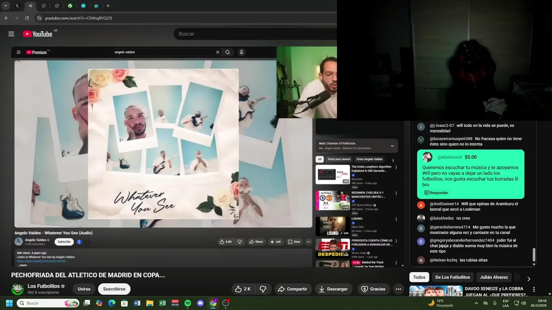
Task: Open Los Futbolitos channel avatar
Action: pos(18,289)
